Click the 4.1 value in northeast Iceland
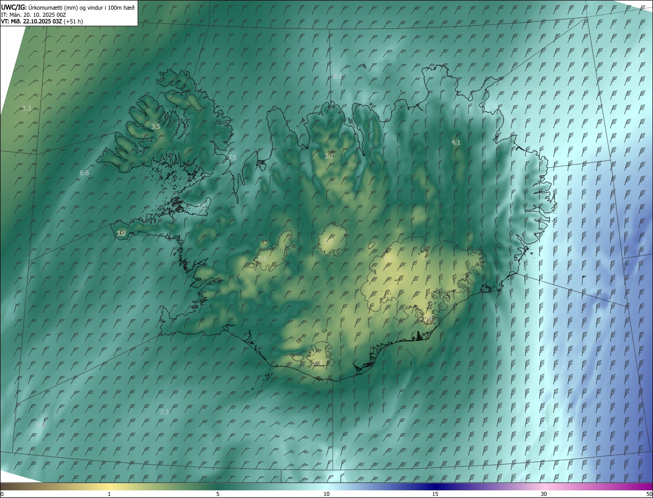 pos(456,143)
